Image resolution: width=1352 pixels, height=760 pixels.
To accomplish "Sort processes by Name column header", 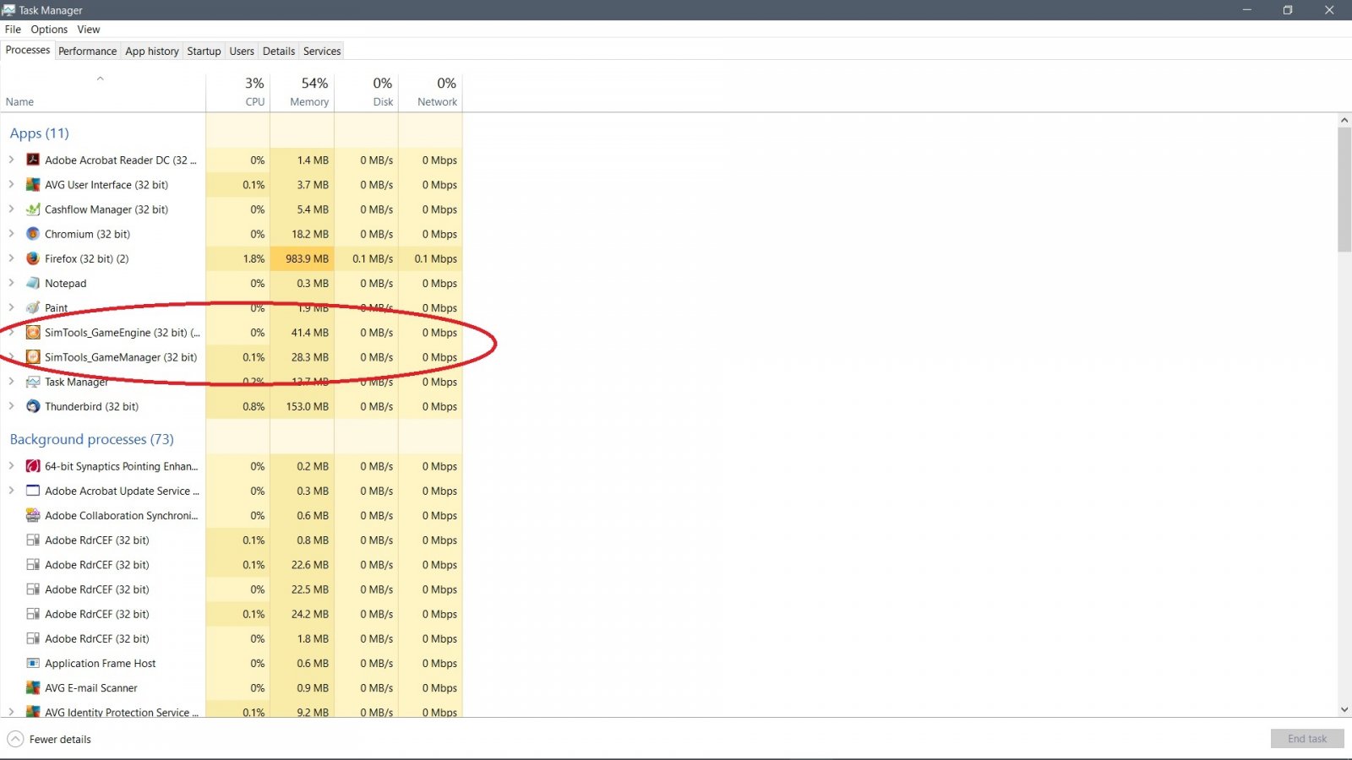I will (x=103, y=92).
